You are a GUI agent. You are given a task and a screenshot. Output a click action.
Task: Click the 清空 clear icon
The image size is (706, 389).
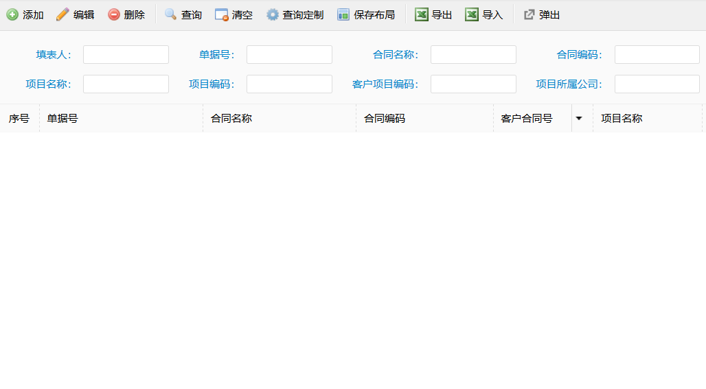222,15
